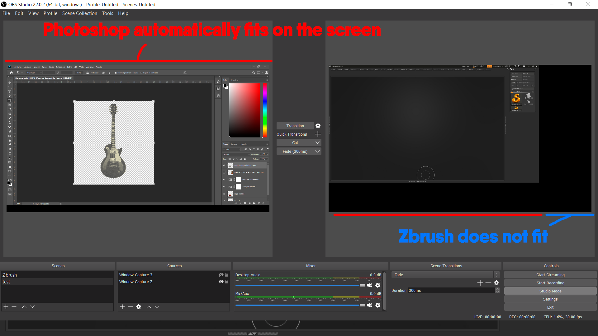Open the Tools menu
Image resolution: width=598 pixels, height=336 pixels.
107,13
